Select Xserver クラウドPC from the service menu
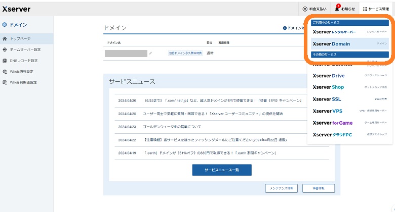This screenshot has width=395, height=212. coord(349,135)
